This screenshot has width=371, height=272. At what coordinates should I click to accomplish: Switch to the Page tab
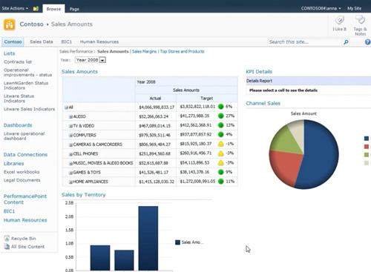(74, 9)
